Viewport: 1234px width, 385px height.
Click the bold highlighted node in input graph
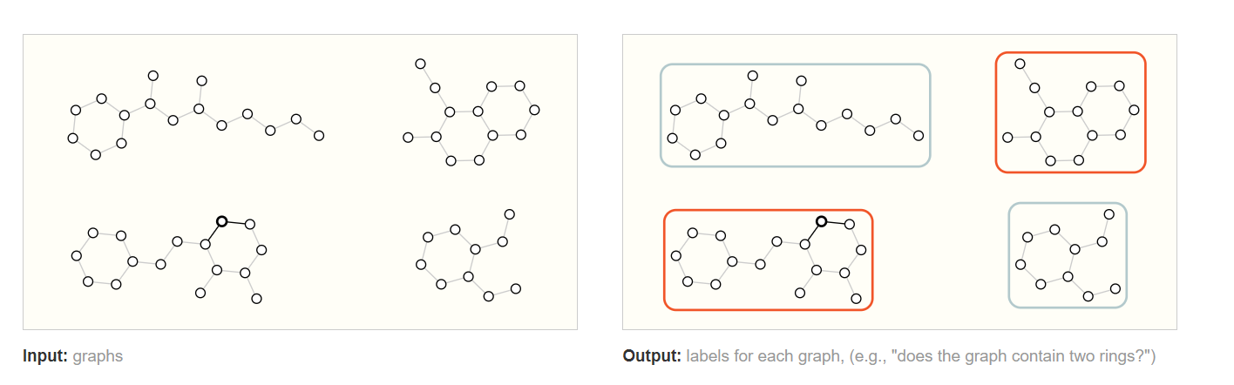[x=221, y=221]
